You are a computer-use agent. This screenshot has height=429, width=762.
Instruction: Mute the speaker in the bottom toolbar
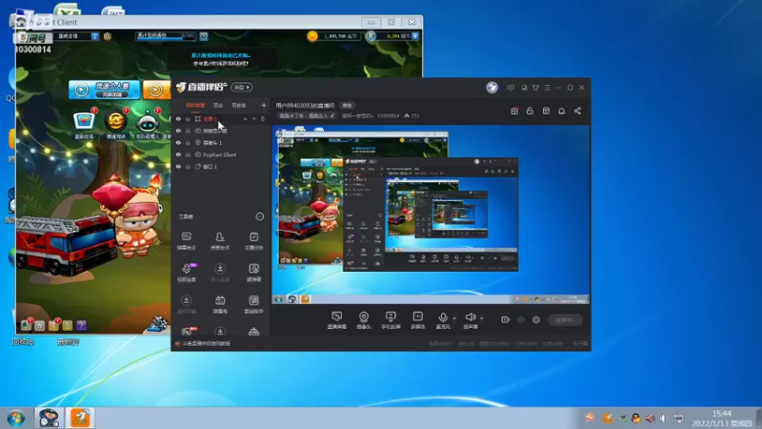[x=470, y=320]
